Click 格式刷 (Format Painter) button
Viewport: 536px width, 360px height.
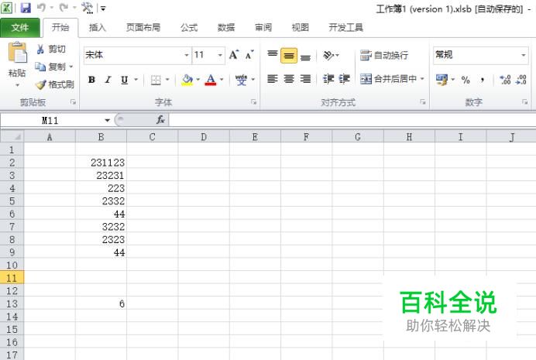coord(55,84)
